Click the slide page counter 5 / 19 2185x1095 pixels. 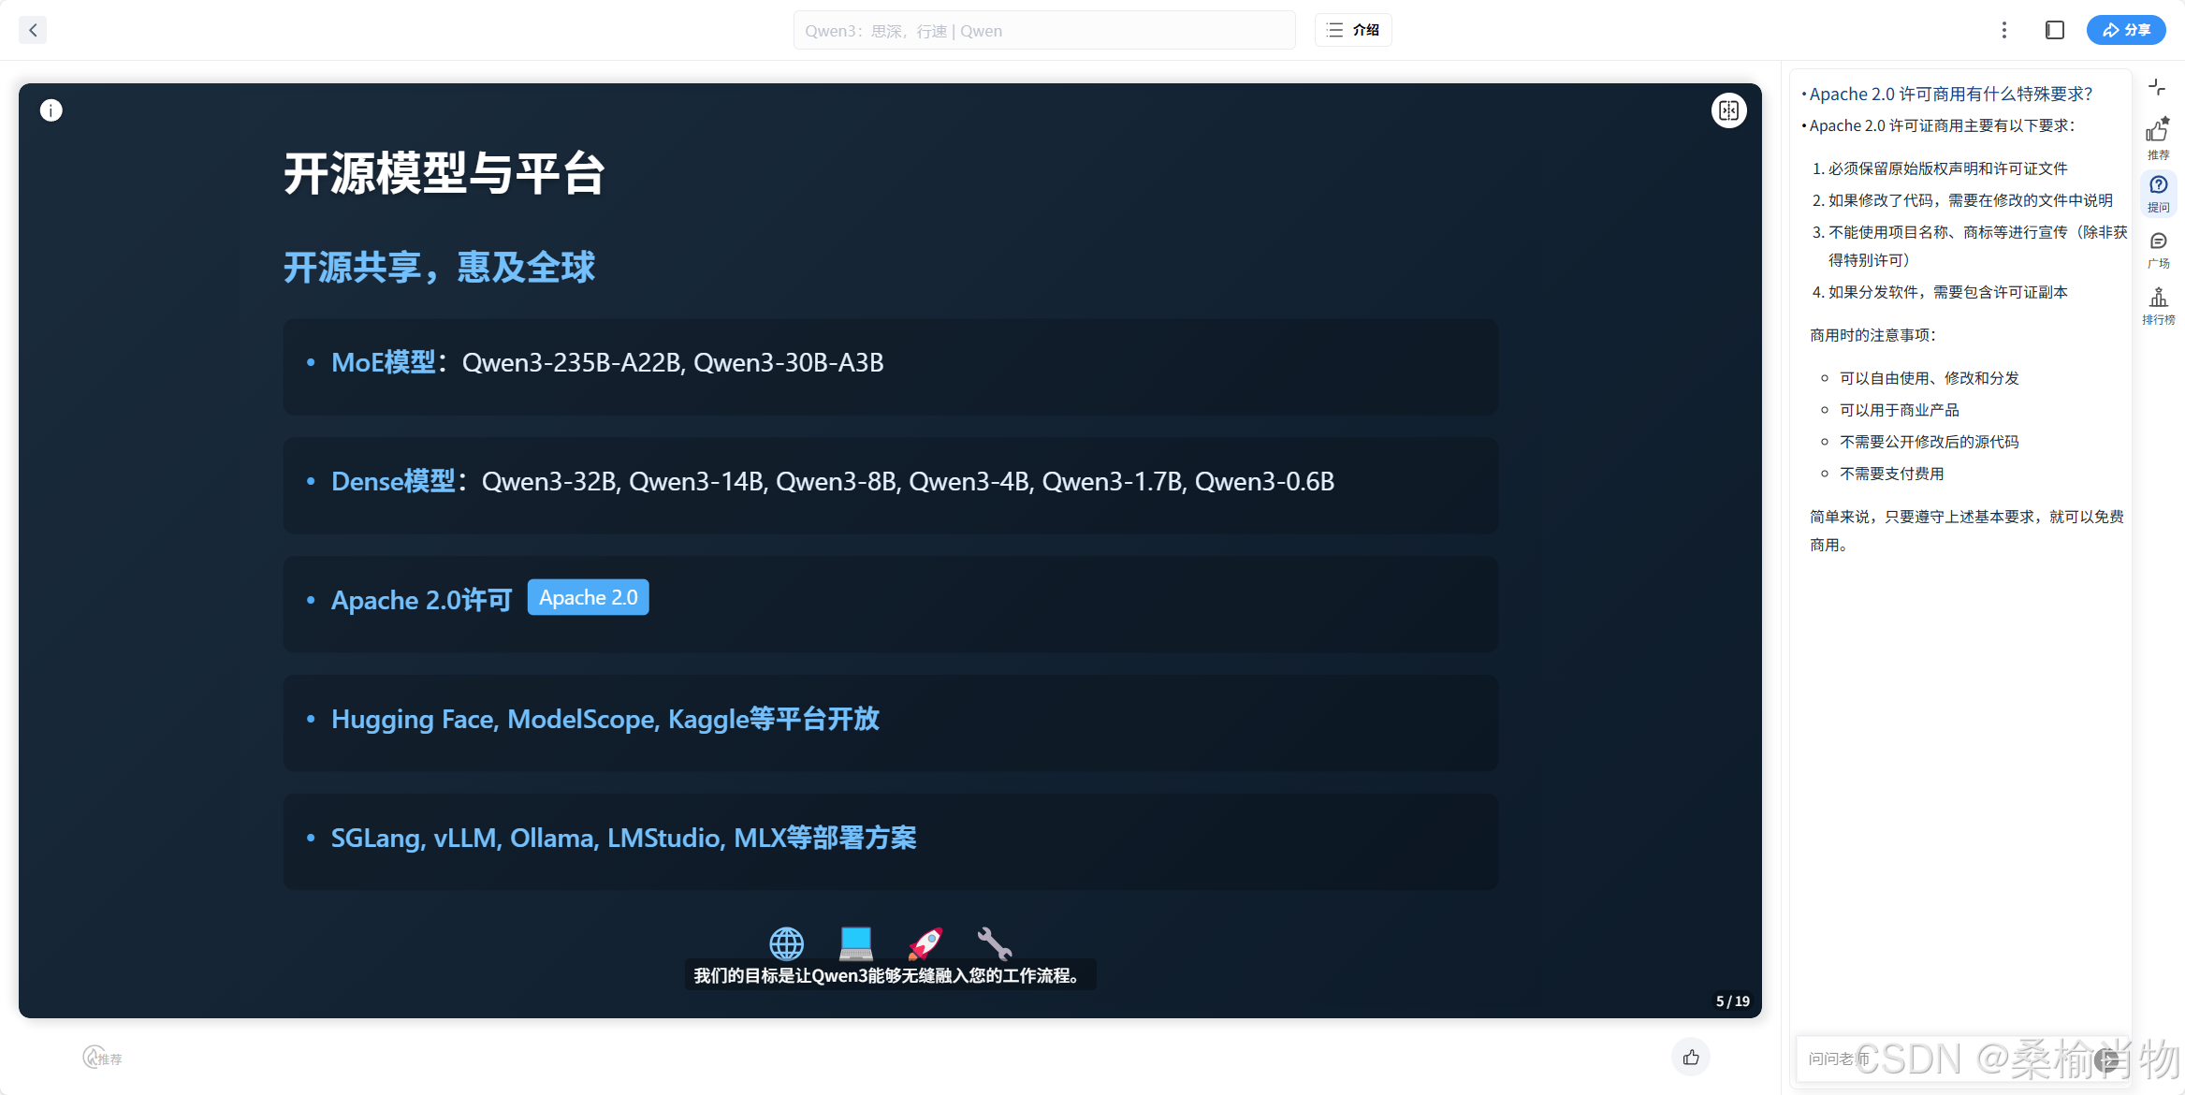(x=1732, y=1001)
